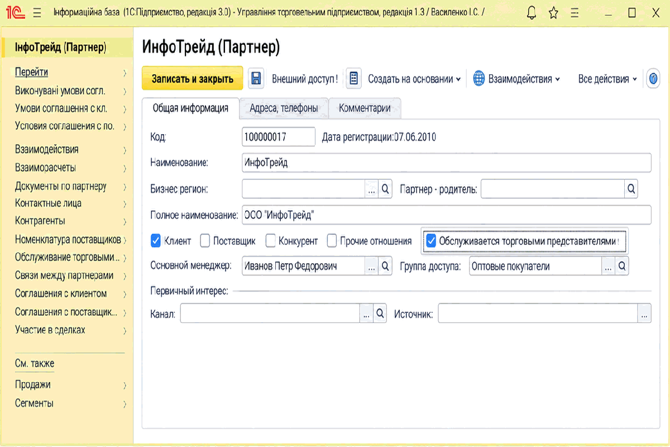
Task: Open Продажи under См. также
Action: click(70, 384)
